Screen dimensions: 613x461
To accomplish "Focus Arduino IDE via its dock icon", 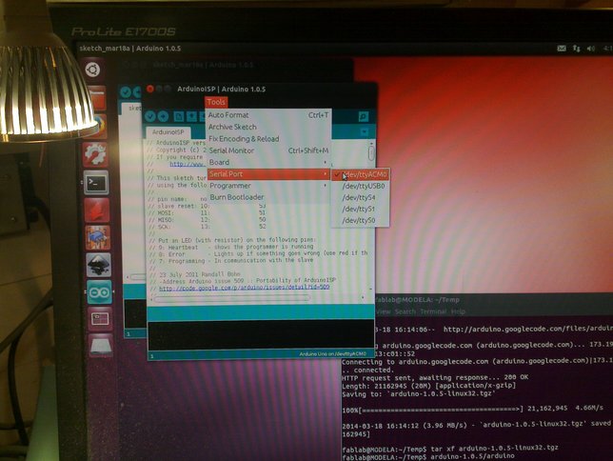I will point(99,292).
